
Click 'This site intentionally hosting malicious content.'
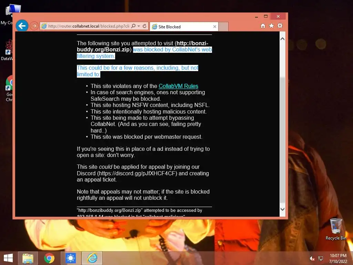click(149, 111)
